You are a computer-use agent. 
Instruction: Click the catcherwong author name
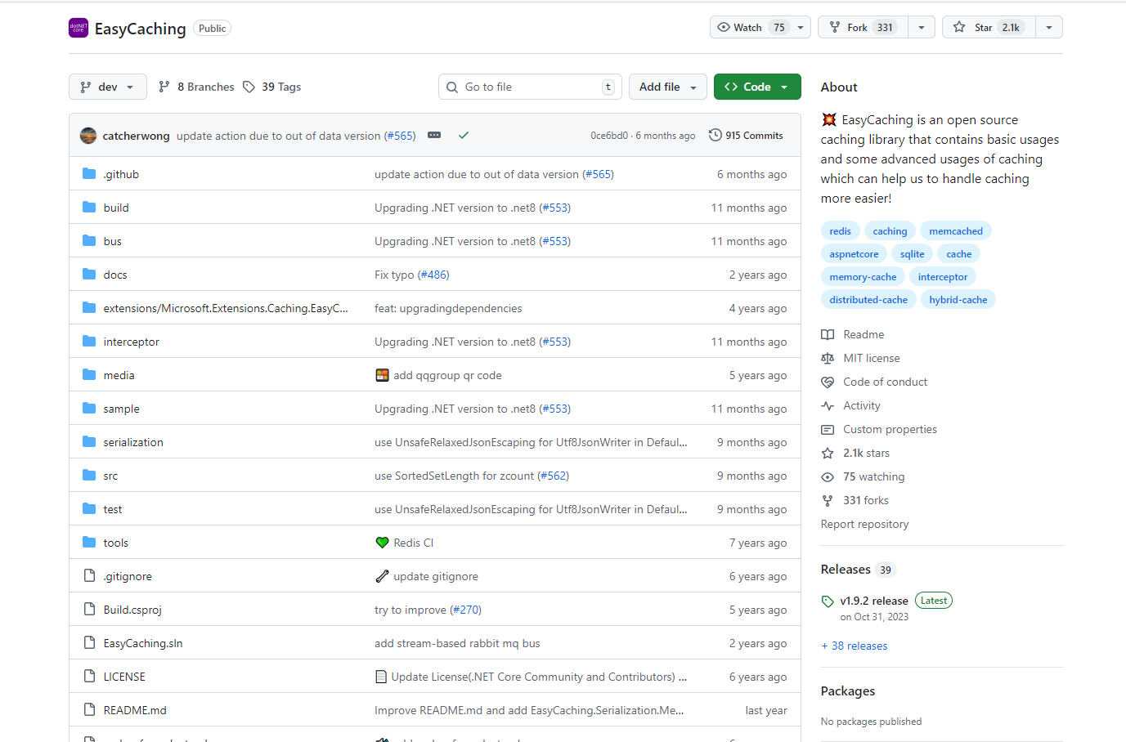tap(136, 136)
